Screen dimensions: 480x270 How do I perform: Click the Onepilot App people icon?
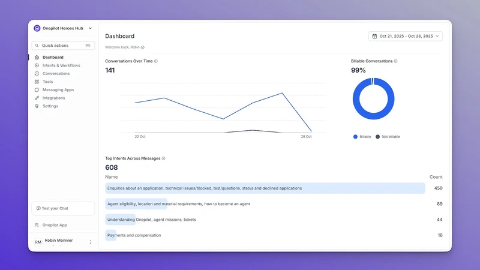[37, 225]
